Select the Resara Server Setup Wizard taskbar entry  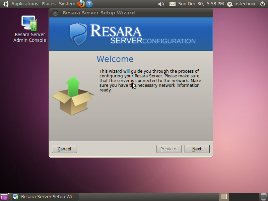45,197
